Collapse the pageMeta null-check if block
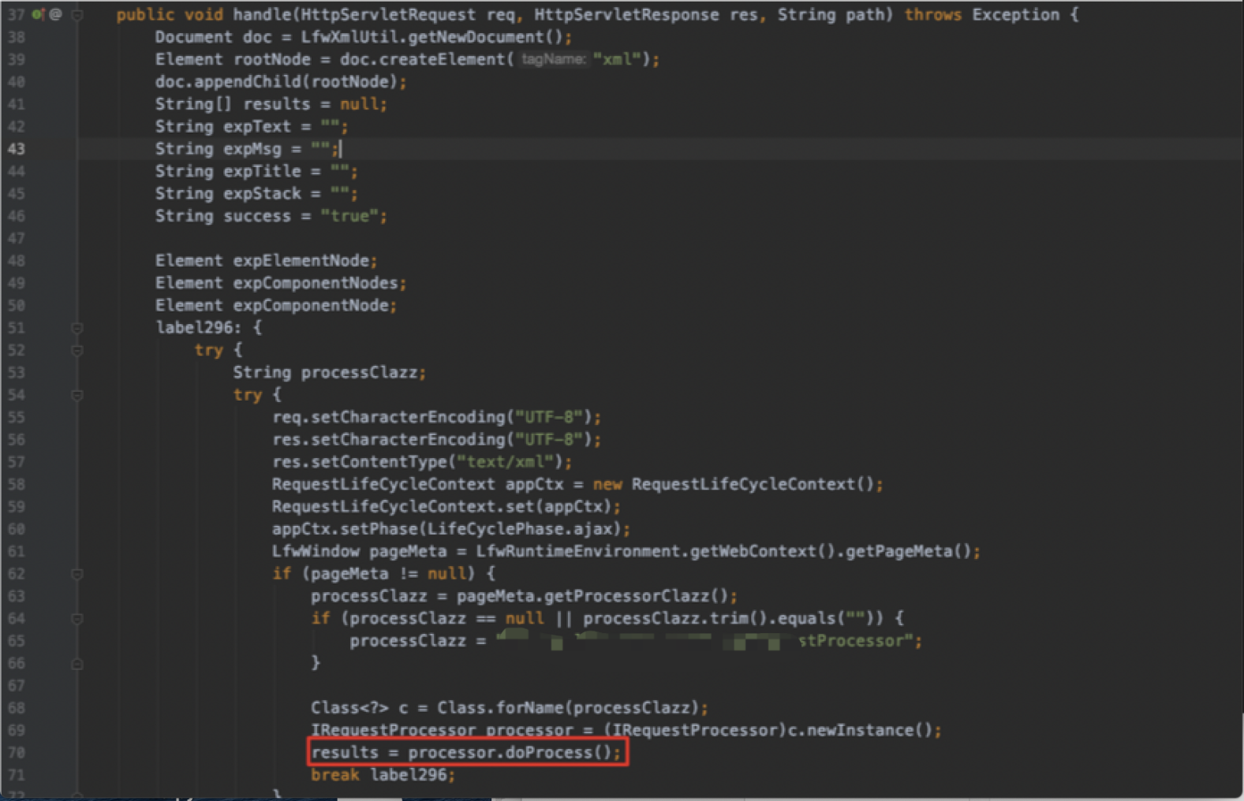The height and width of the screenshot is (801, 1244). coord(77,574)
